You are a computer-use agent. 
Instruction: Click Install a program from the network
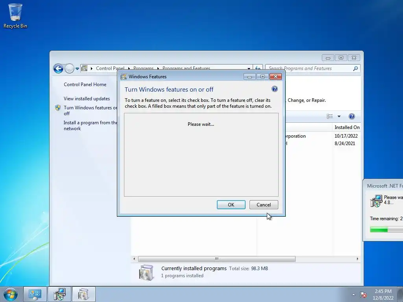(90, 125)
